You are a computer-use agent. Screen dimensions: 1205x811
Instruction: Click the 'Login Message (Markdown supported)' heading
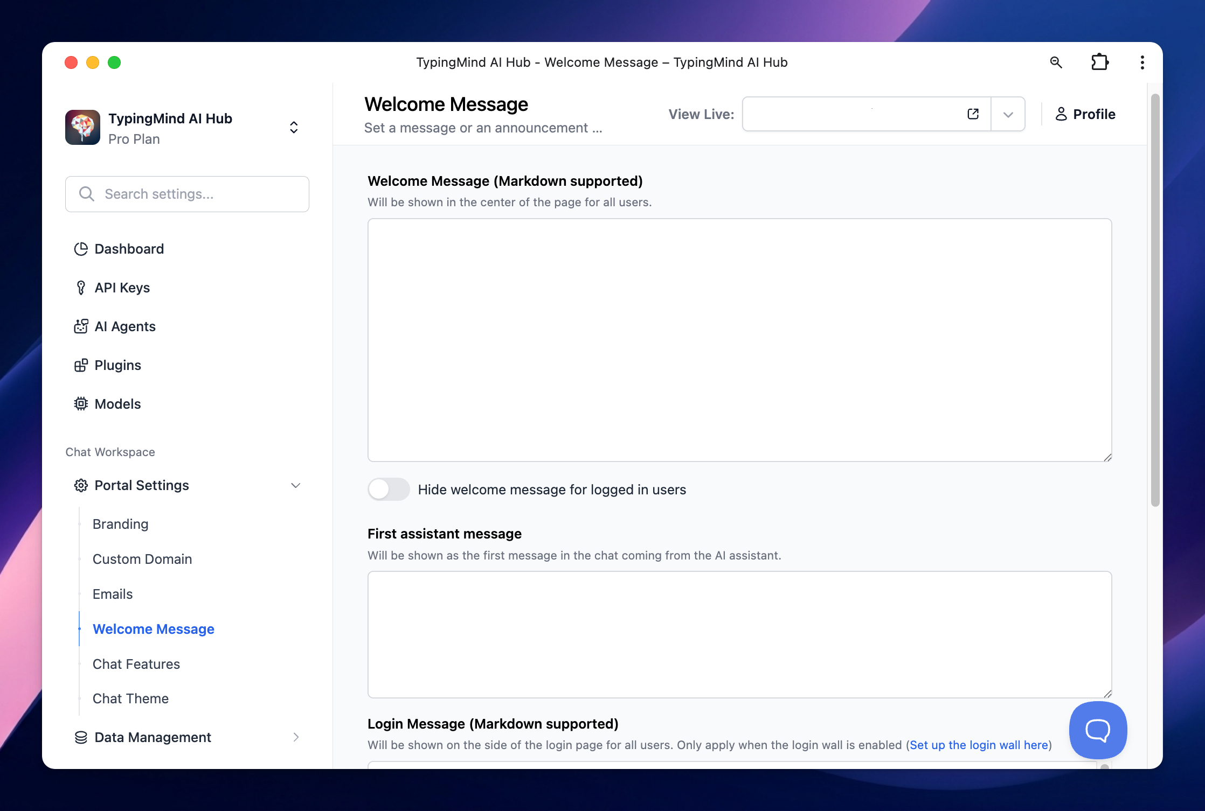[x=493, y=724]
